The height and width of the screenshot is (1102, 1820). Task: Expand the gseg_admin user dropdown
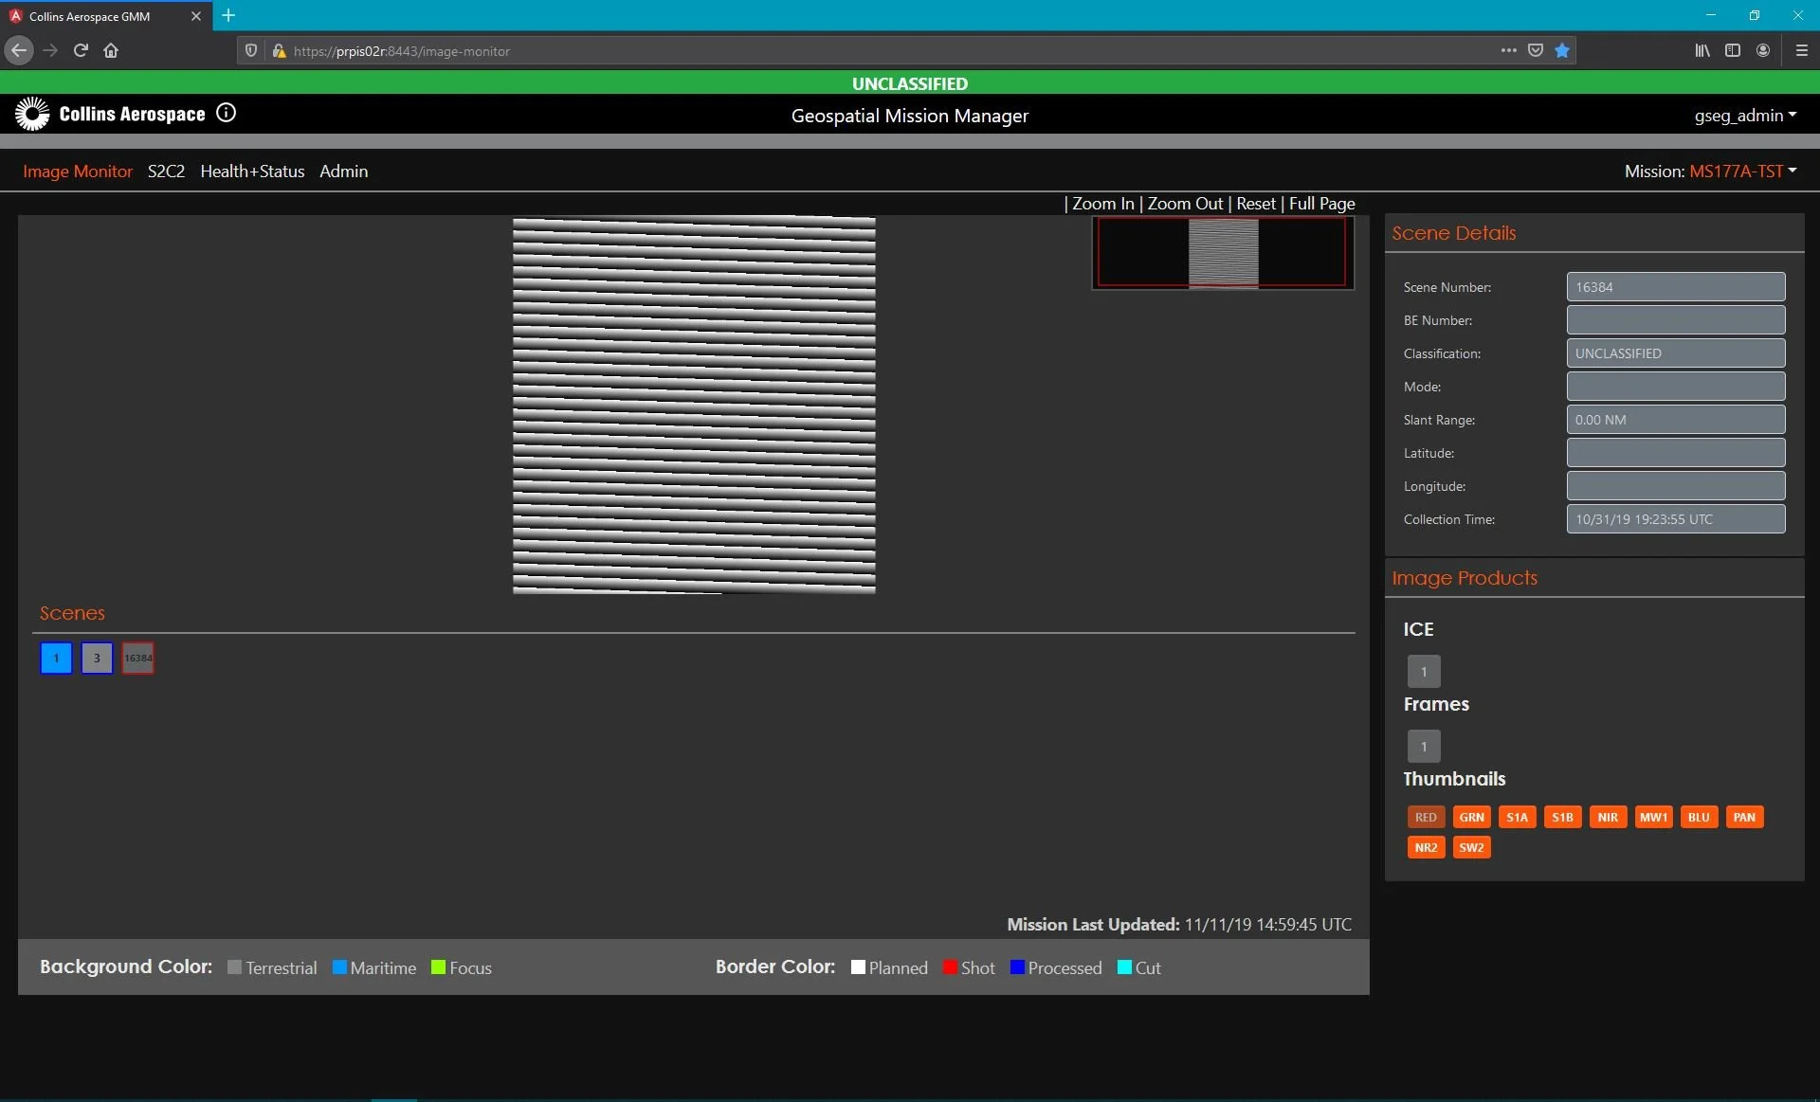click(1745, 115)
